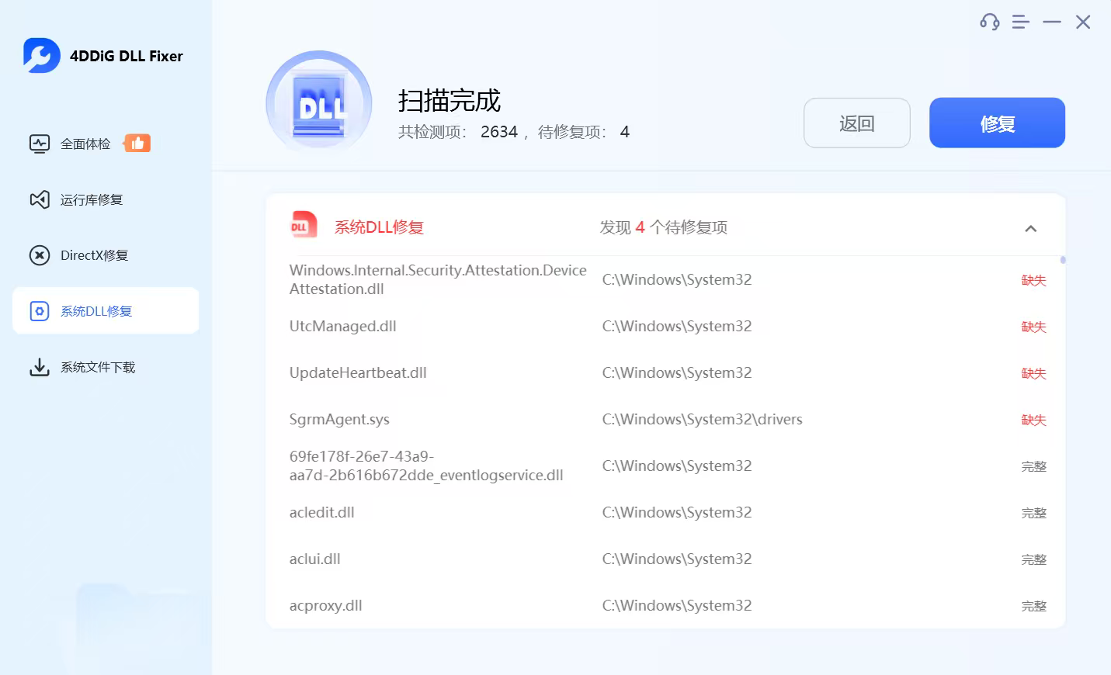Click the system DLL repair gear icon

pyautogui.click(x=40, y=311)
